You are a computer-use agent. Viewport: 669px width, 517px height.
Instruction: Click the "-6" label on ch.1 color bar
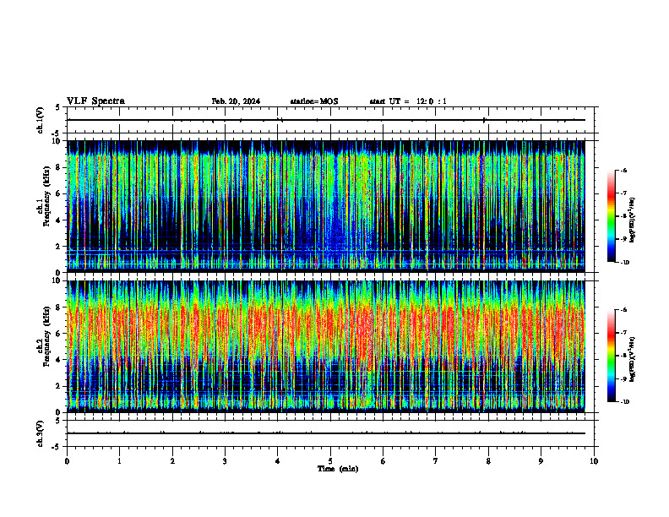[x=623, y=171]
